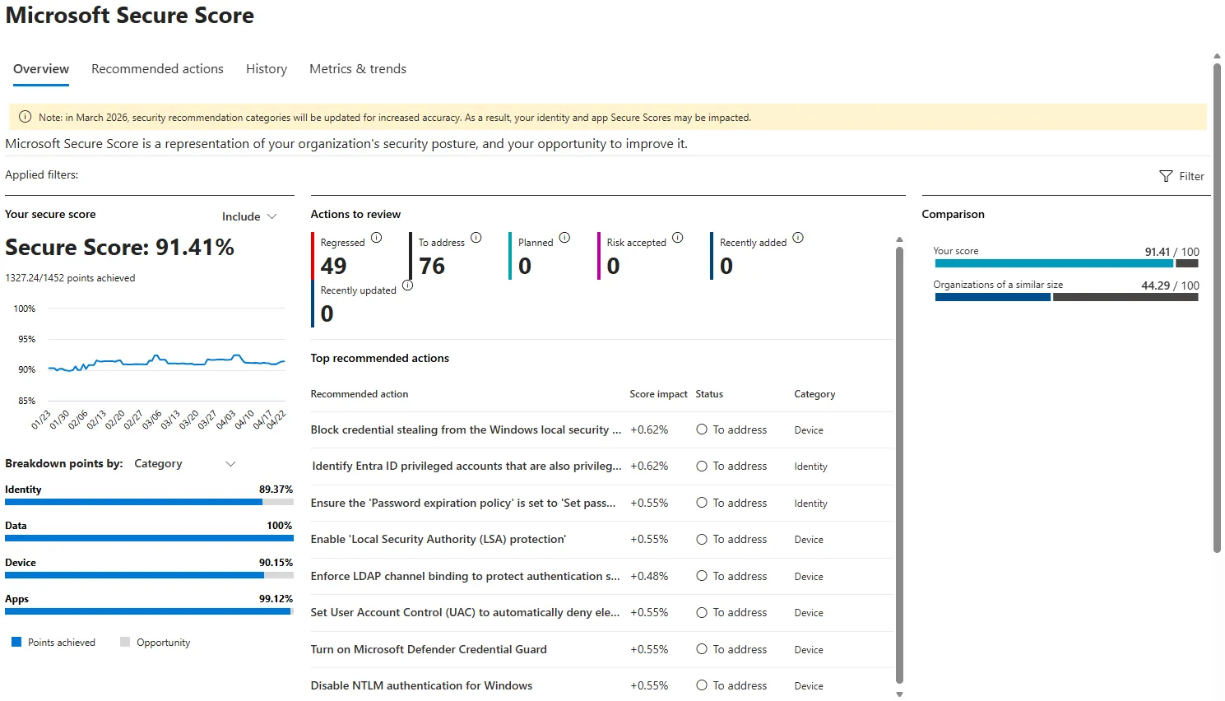Click status circle for Enable LSA protection row
This screenshot has width=1225, height=701.
click(702, 539)
